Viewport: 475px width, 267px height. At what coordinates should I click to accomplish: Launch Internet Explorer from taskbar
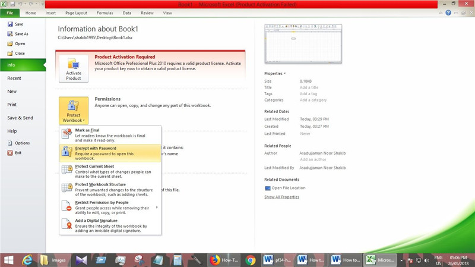click(27, 260)
